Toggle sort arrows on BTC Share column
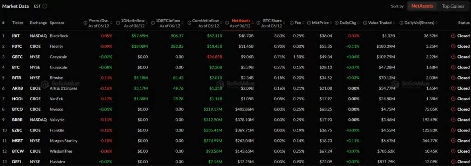Viewport: 471px width, 166px height. pos(284,23)
